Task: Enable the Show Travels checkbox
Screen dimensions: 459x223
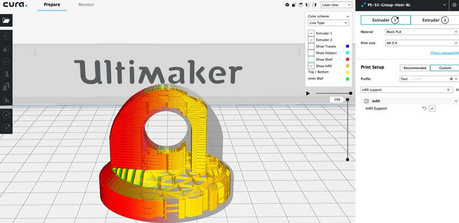Action: point(311,47)
